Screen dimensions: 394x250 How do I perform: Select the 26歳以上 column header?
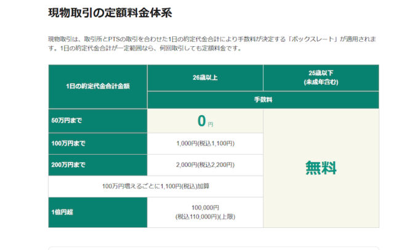point(204,78)
